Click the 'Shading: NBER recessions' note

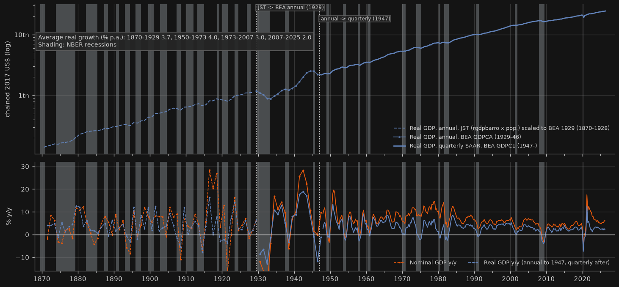(x=77, y=44)
